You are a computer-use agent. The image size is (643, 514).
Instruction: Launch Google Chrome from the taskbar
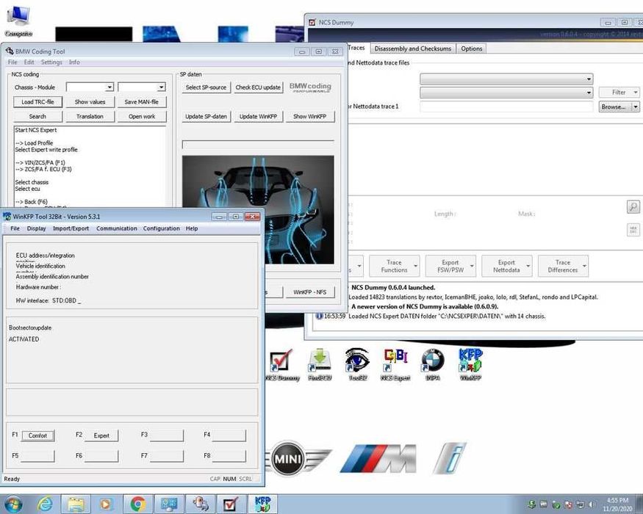[x=138, y=504]
